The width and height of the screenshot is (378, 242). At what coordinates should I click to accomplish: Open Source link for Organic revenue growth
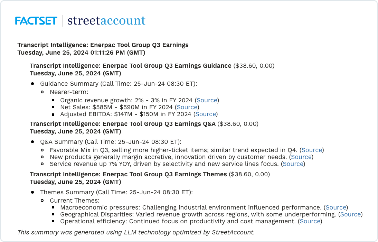tap(207, 100)
